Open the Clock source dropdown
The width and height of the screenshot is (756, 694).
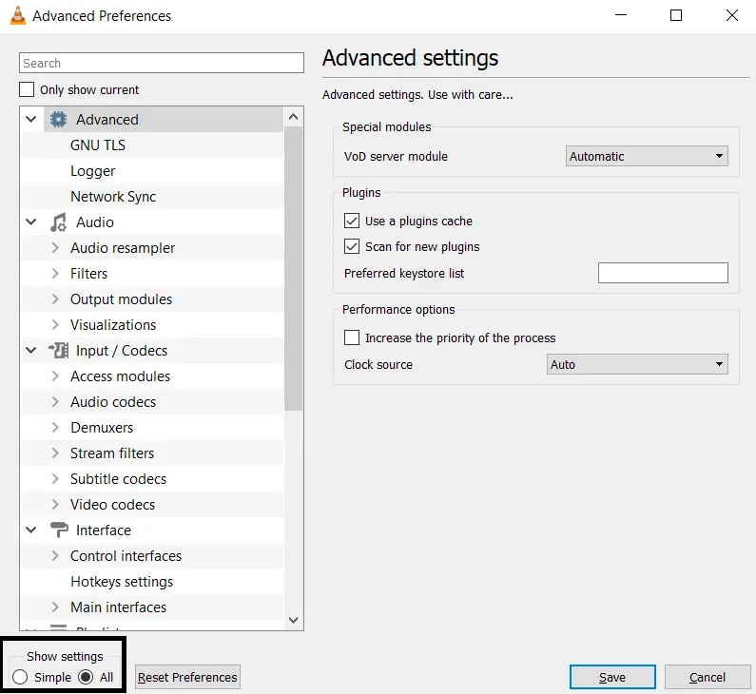637,364
